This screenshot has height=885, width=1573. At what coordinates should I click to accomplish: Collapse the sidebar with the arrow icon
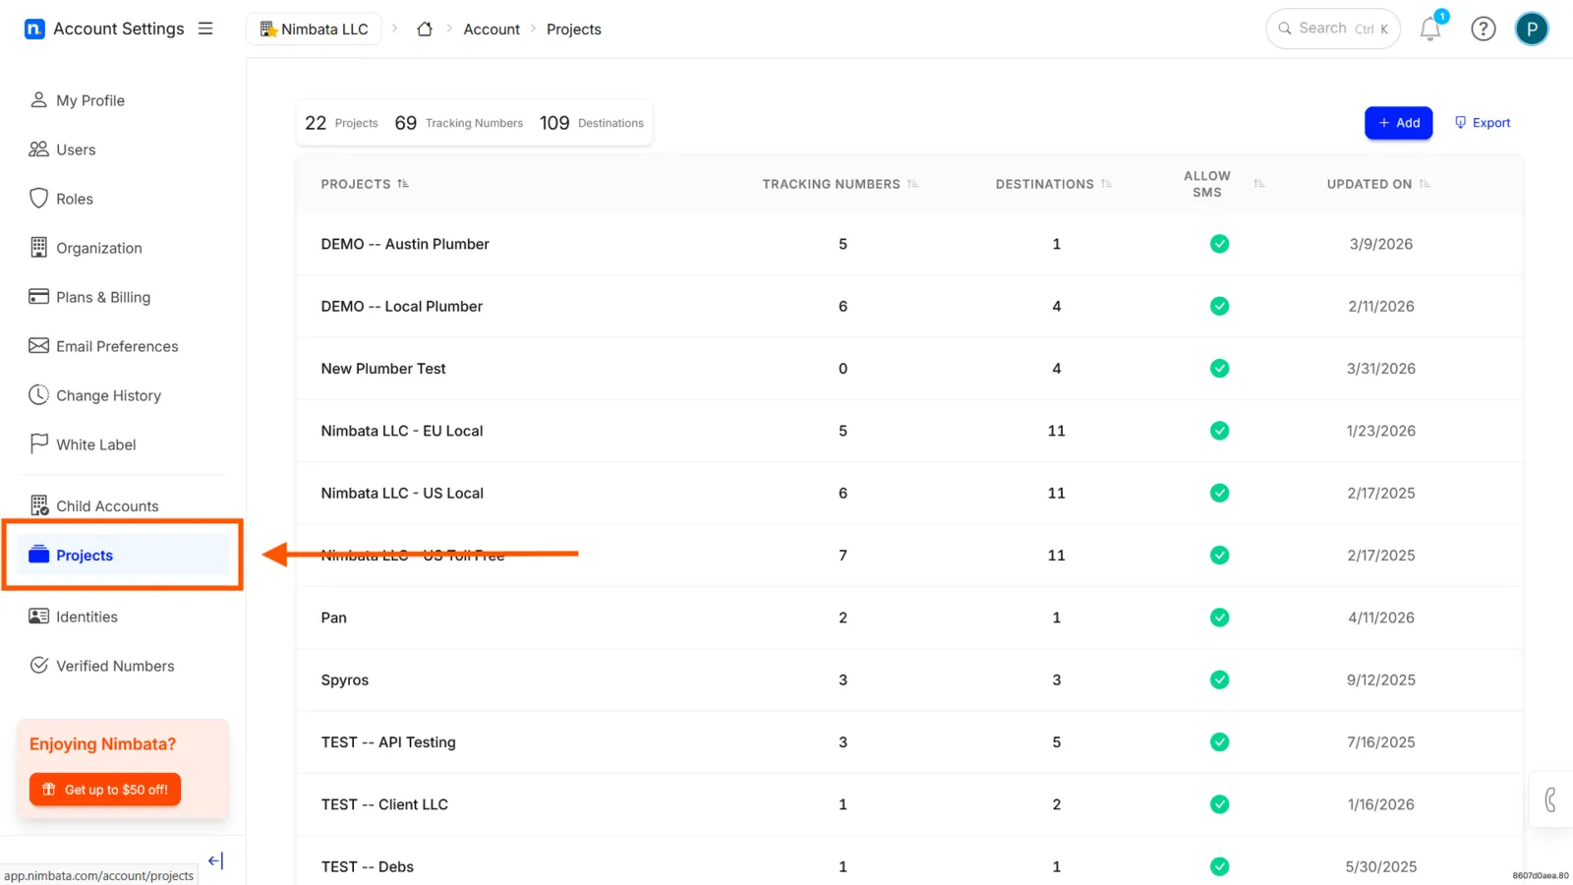point(216,860)
